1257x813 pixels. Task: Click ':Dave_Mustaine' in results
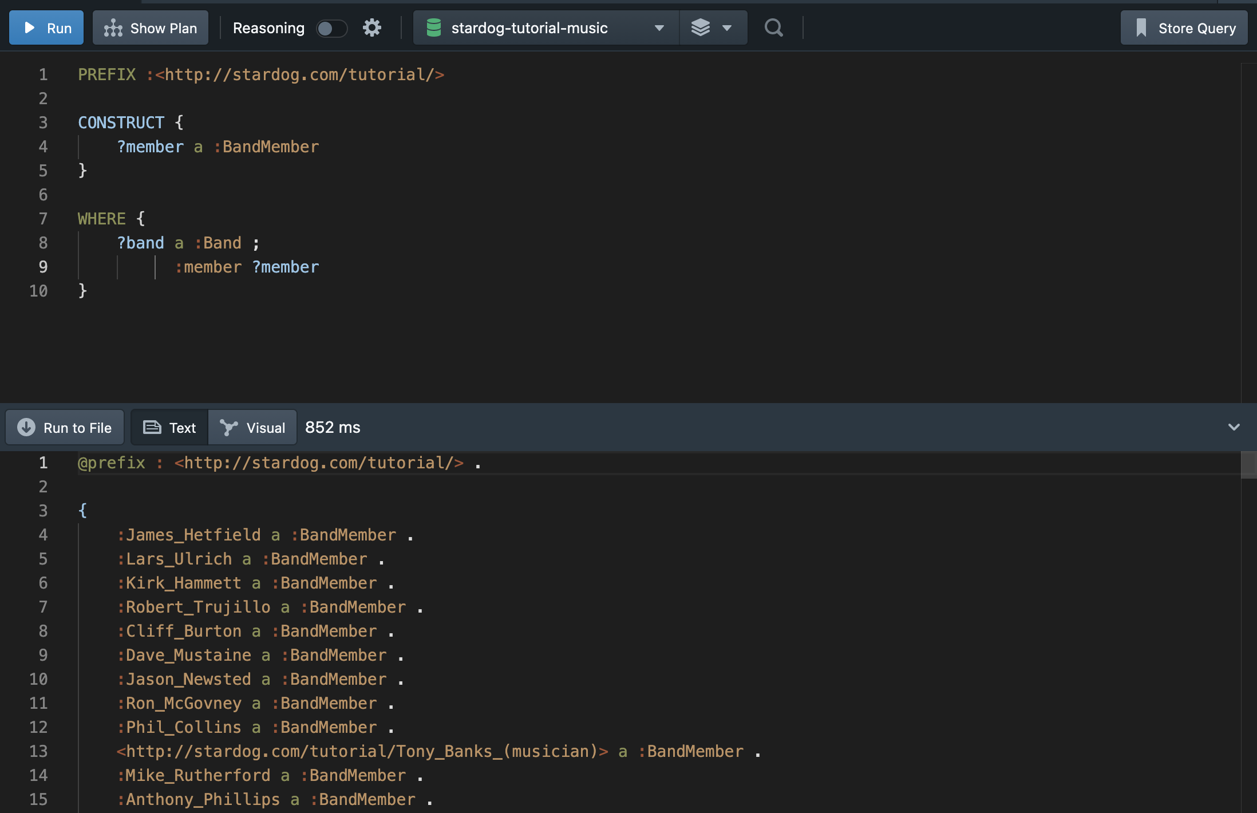pos(184,654)
